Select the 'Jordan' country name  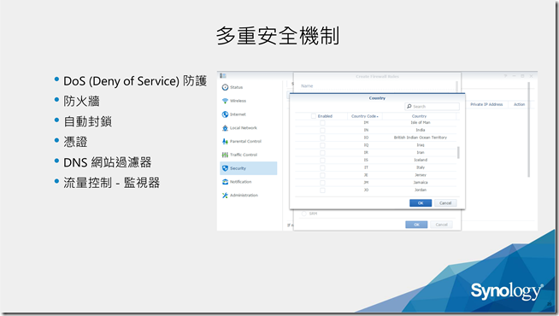[421, 190]
